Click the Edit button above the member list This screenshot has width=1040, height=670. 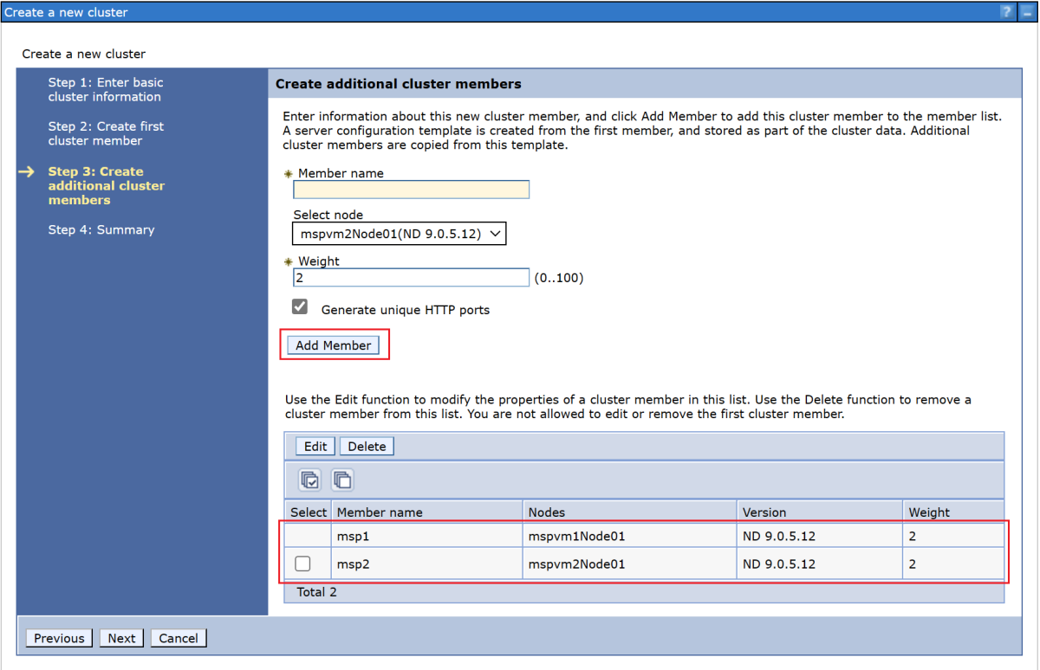(315, 446)
